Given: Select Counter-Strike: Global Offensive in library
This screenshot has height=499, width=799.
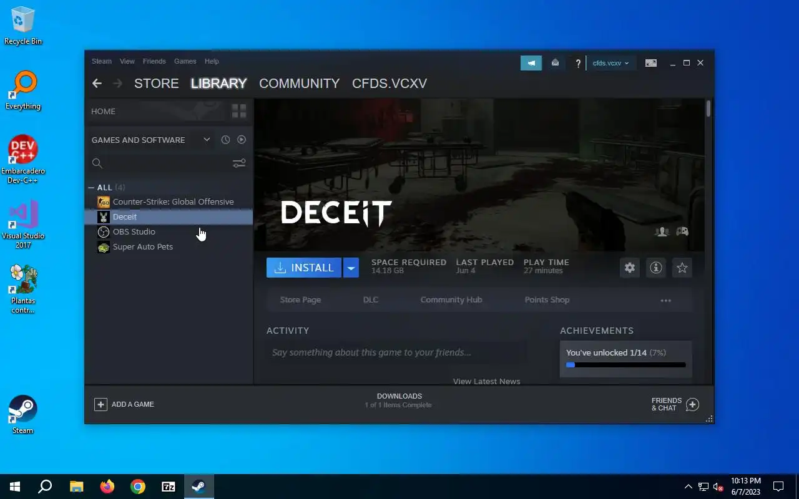Looking at the screenshot, I should [x=169, y=201].
